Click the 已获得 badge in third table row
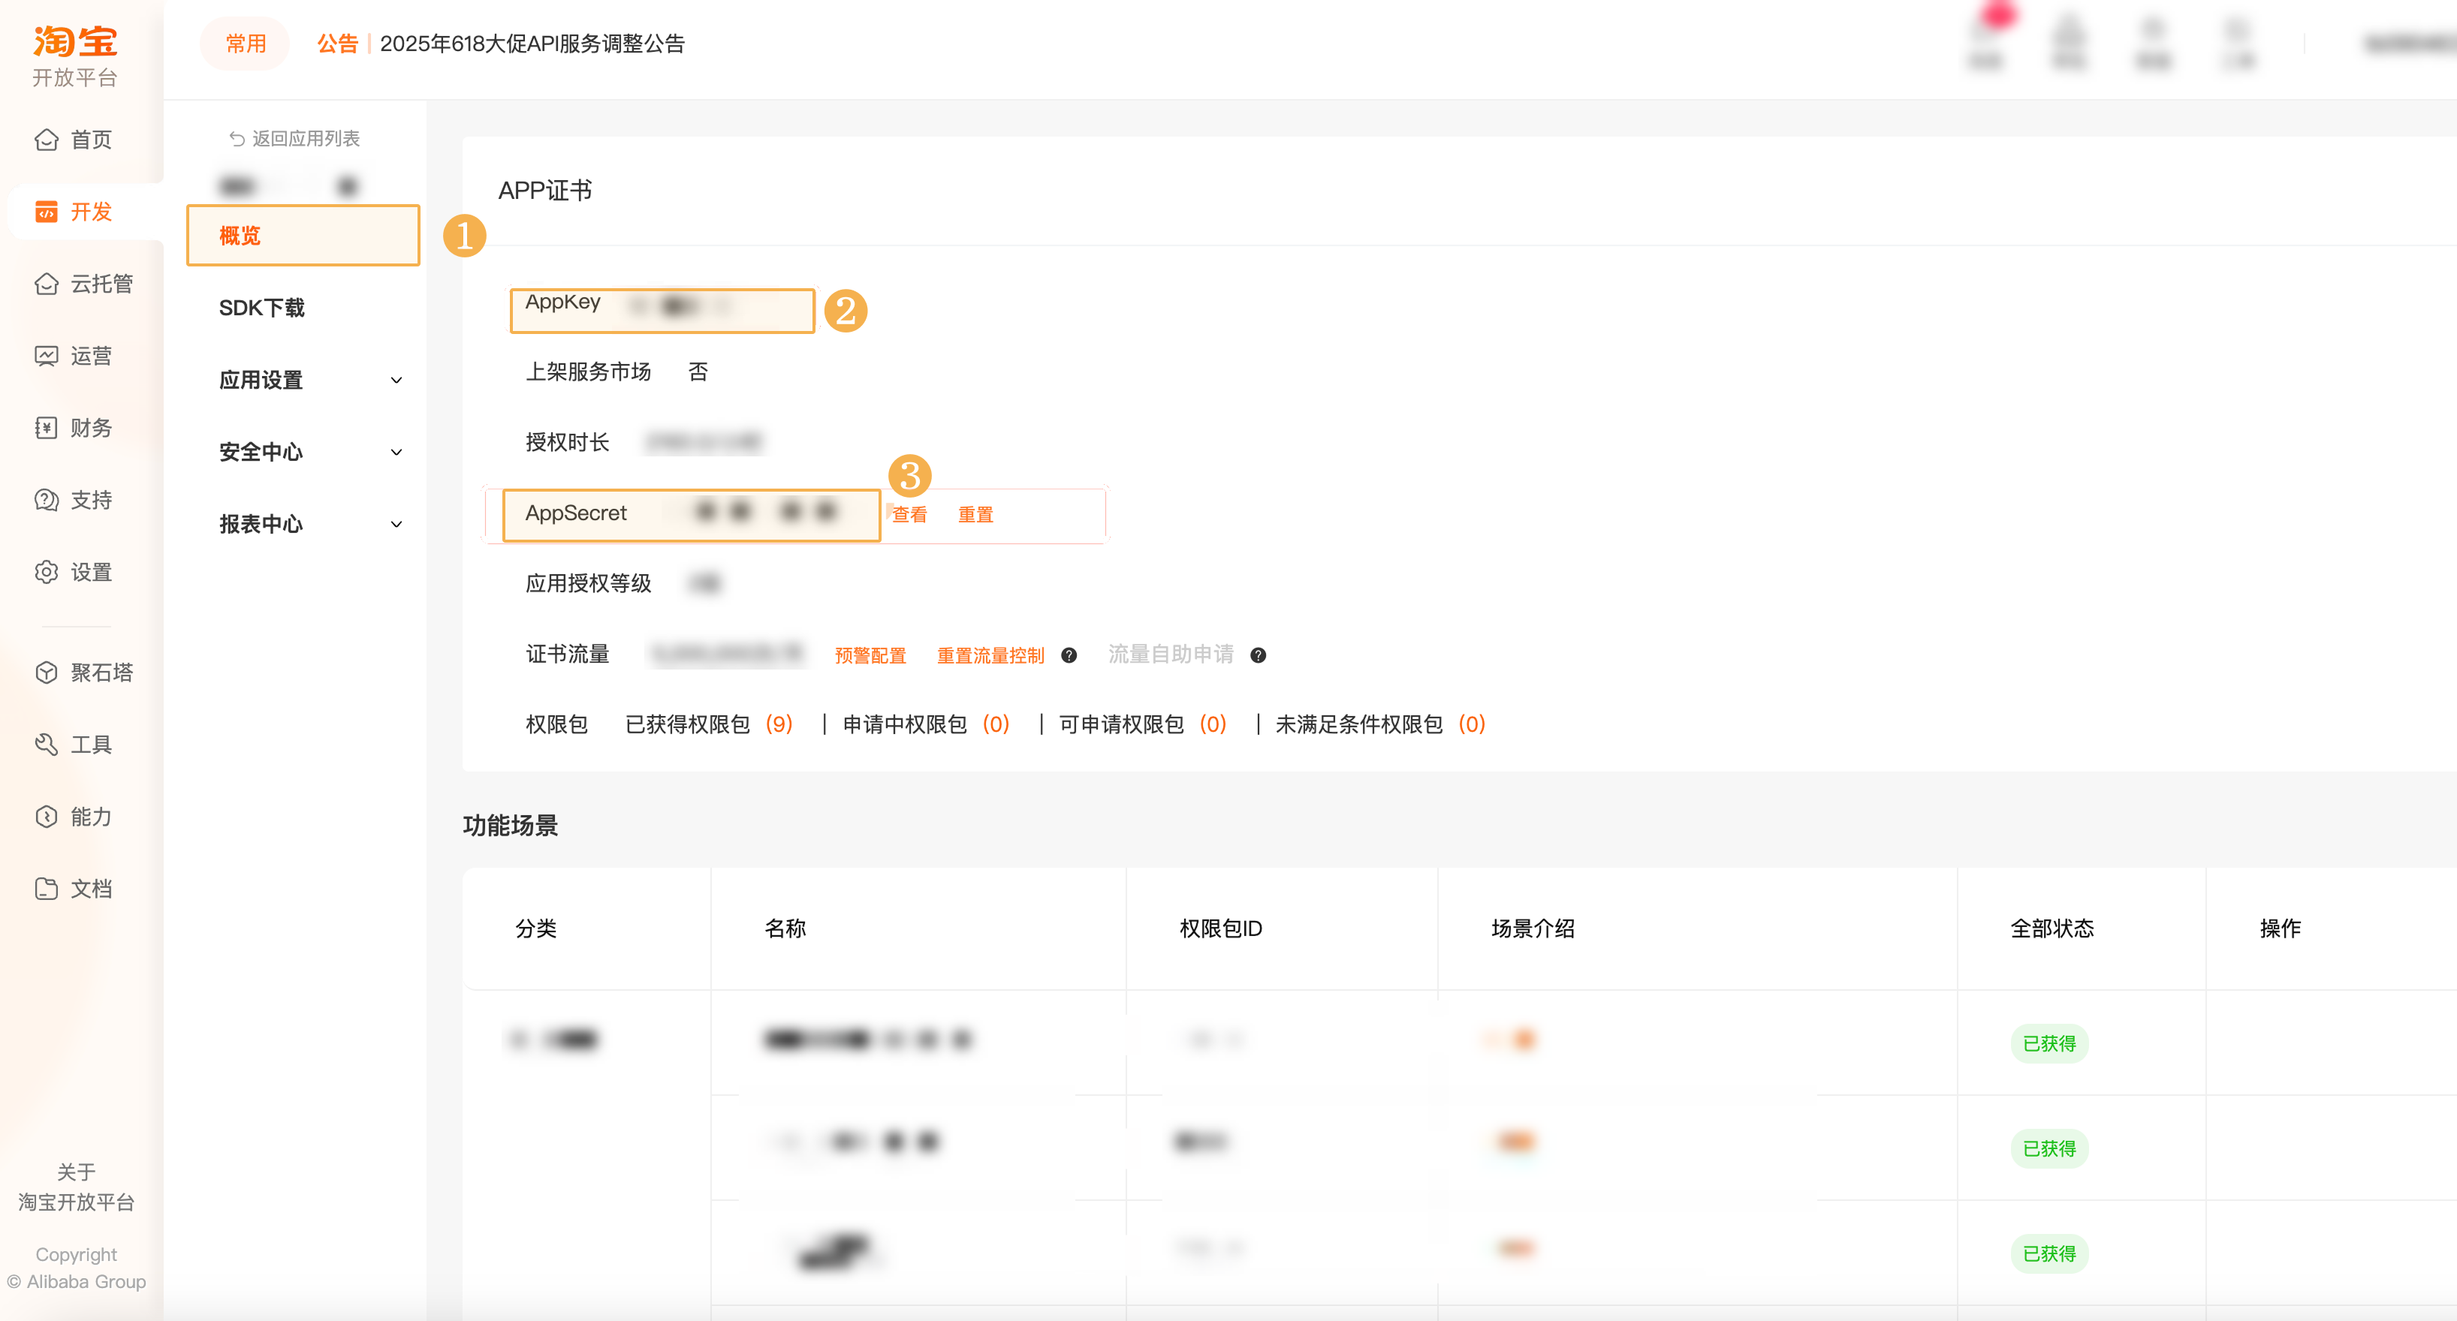 click(x=2049, y=1253)
